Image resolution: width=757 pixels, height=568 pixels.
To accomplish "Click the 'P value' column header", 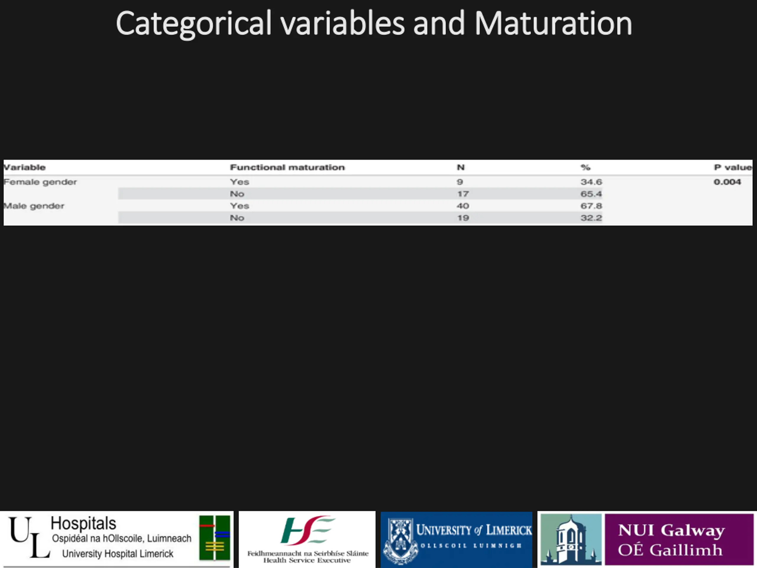I will pyautogui.click(x=733, y=167).
